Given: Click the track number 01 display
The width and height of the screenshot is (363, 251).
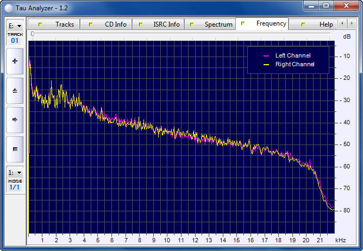Looking at the screenshot, I should pyautogui.click(x=15, y=40).
